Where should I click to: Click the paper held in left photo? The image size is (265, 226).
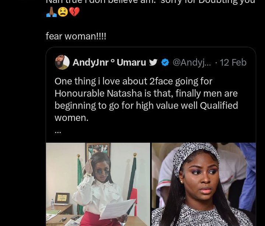coord(117,209)
